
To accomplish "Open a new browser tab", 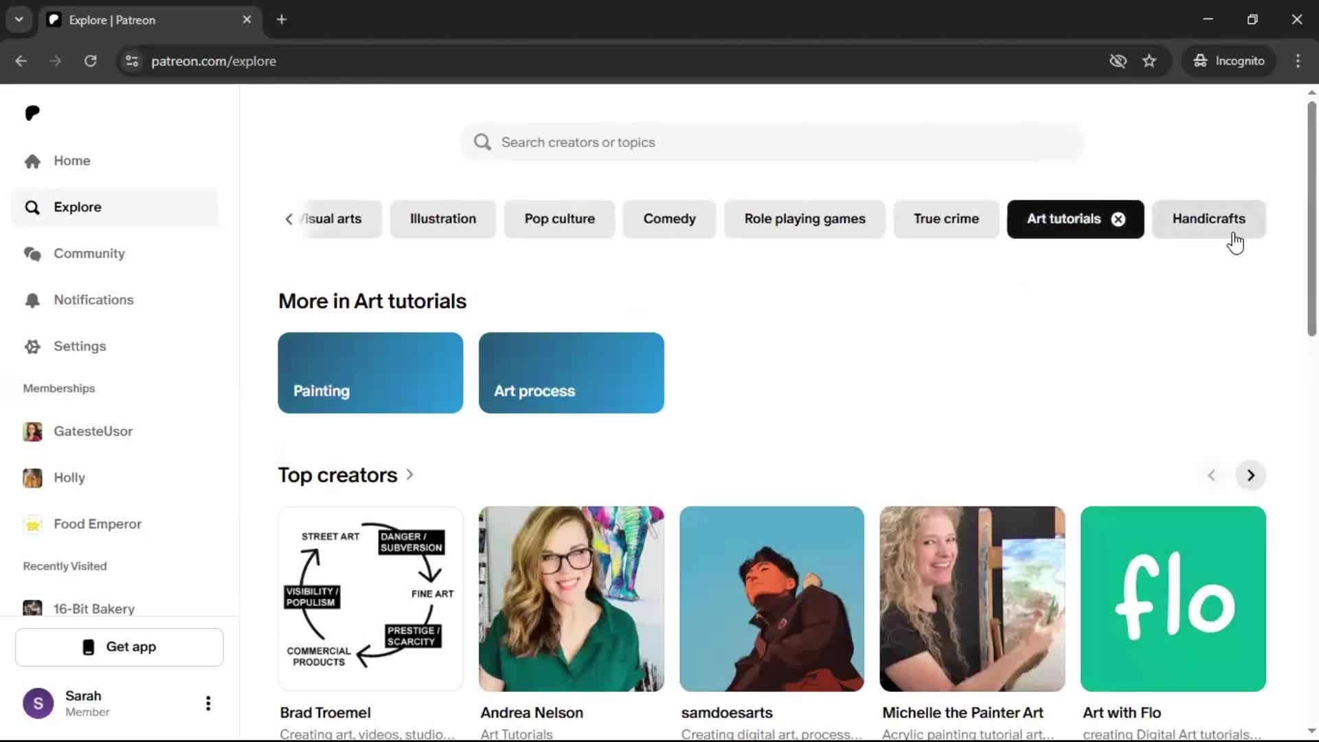I will [282, 19].
